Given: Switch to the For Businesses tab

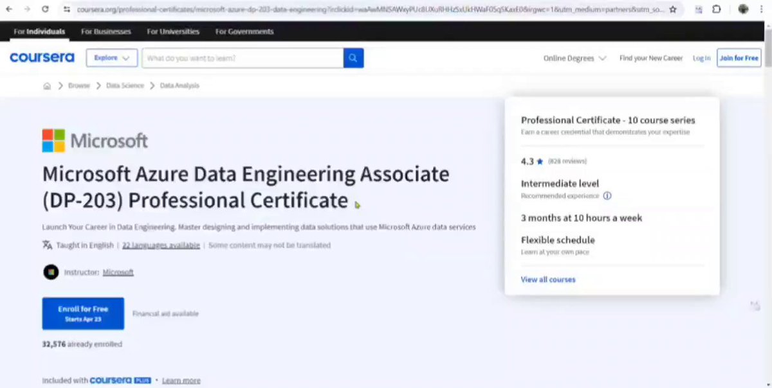Looking at the screenshot, I should point(106,31).
